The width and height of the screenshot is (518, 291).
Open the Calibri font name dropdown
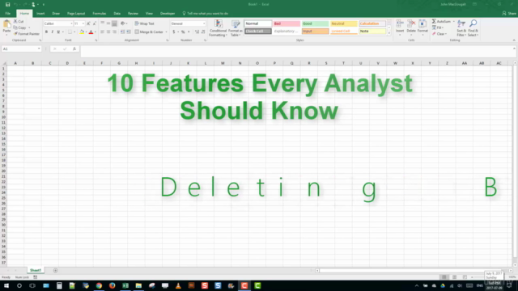coord(71,23)
